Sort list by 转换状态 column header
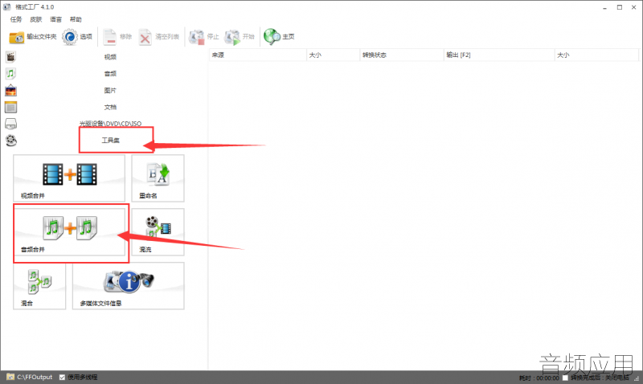The width and height of the screenshot is (643, 384). click(x=401, y=55)
